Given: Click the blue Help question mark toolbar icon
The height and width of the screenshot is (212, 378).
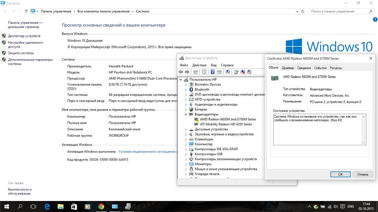Looking at the screenshot, I should click(x=213, y=72).
